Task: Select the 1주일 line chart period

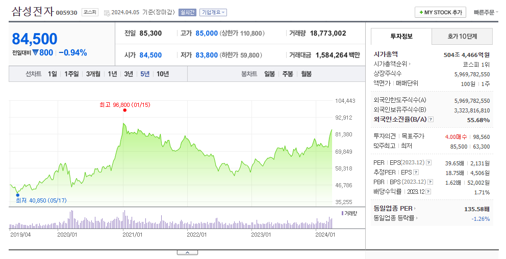Action: (71, 74)
